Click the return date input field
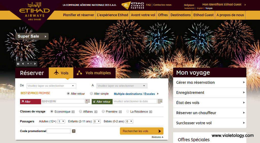Viewport: 260px width, 143px height. [135, 101]
